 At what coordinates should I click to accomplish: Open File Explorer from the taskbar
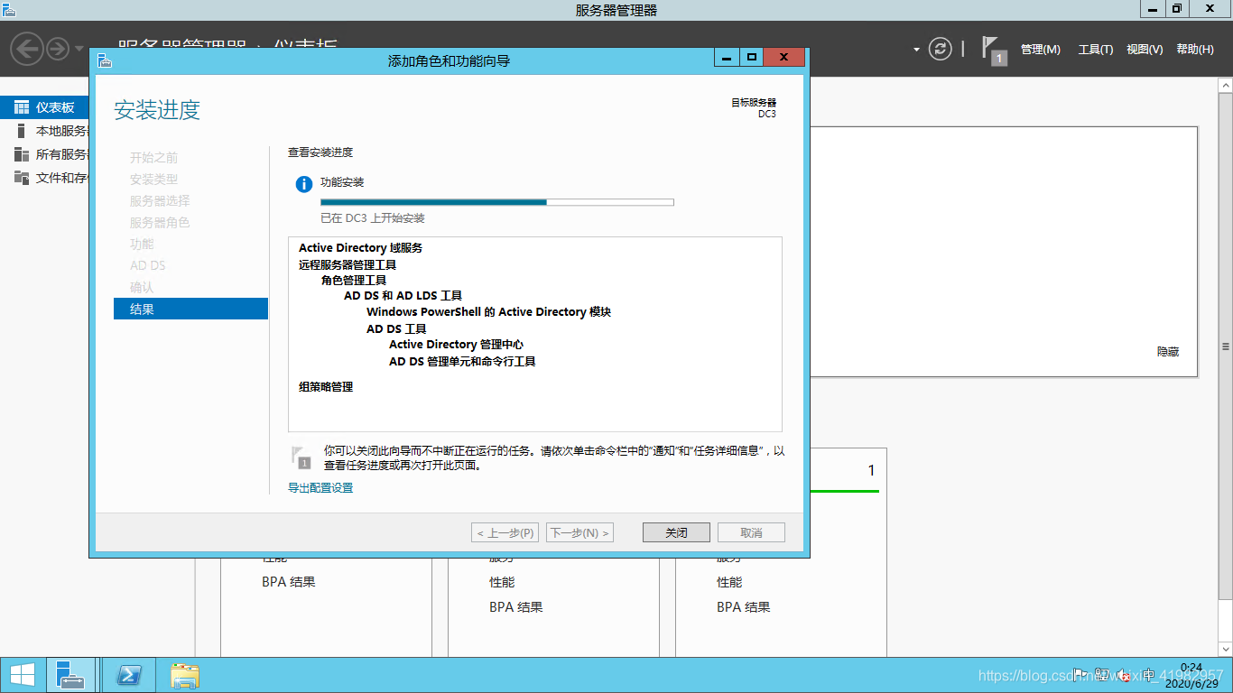pyautogui.click(x=185, y=675)
